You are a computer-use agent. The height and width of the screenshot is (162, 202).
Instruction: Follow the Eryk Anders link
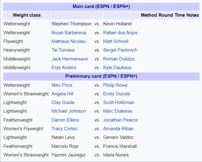[64, 68]
